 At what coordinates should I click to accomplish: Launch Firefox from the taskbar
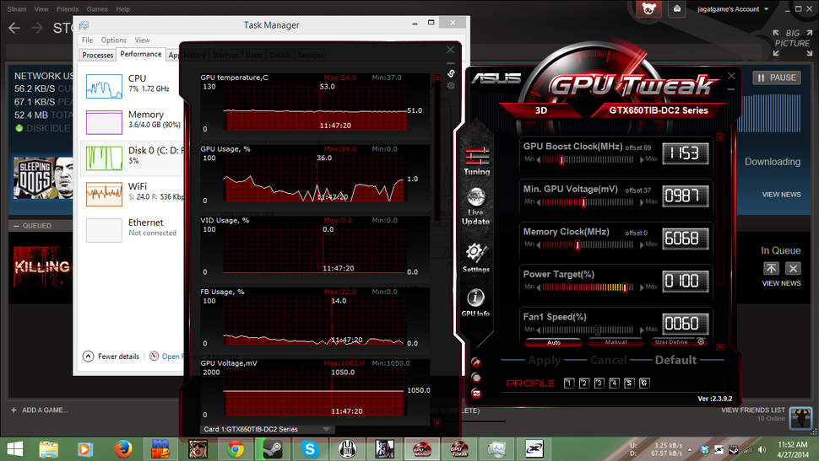point(123,448)
